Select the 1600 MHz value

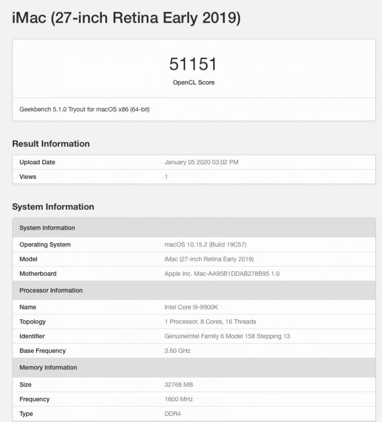[x=179, y=399]
